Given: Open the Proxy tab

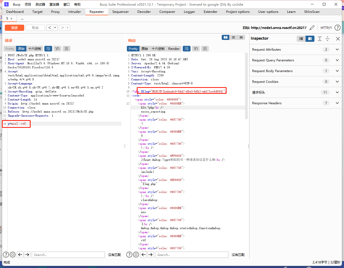Looking at the screenshot, I should [55, 12].
